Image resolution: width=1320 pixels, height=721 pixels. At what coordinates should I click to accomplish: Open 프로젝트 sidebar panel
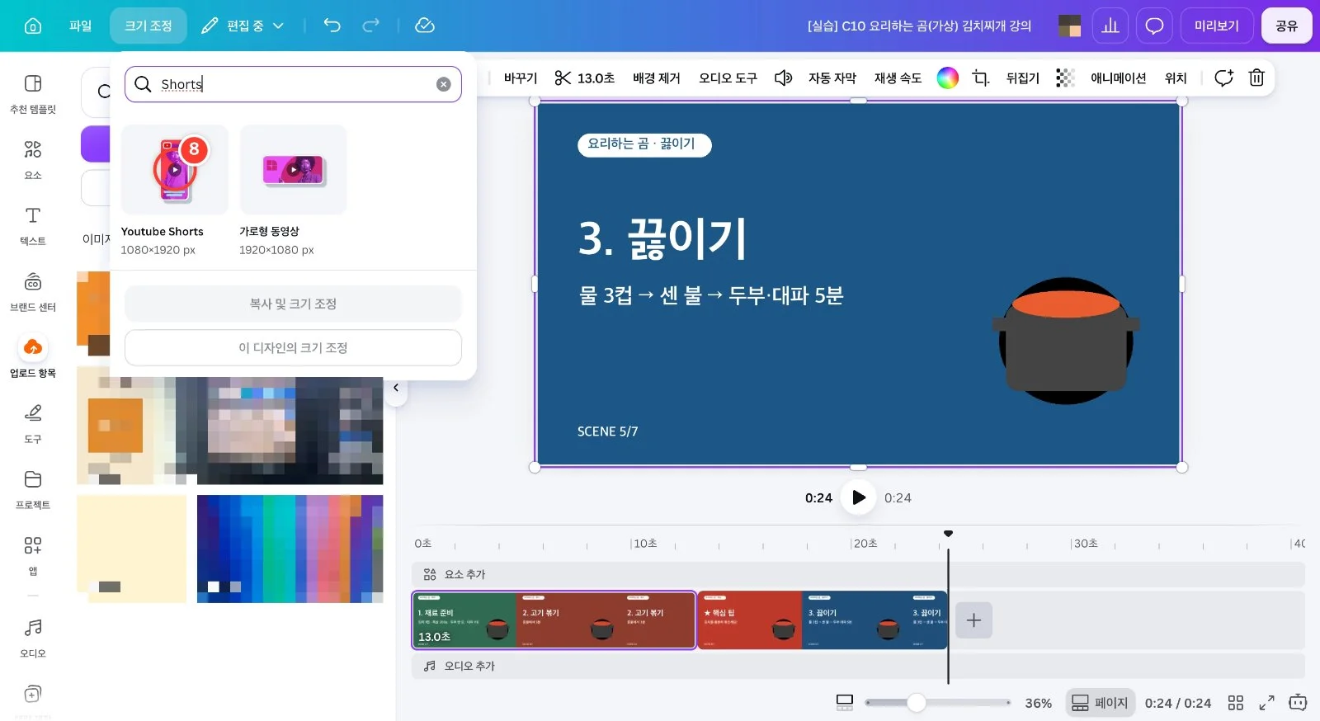tap(33, 490)
